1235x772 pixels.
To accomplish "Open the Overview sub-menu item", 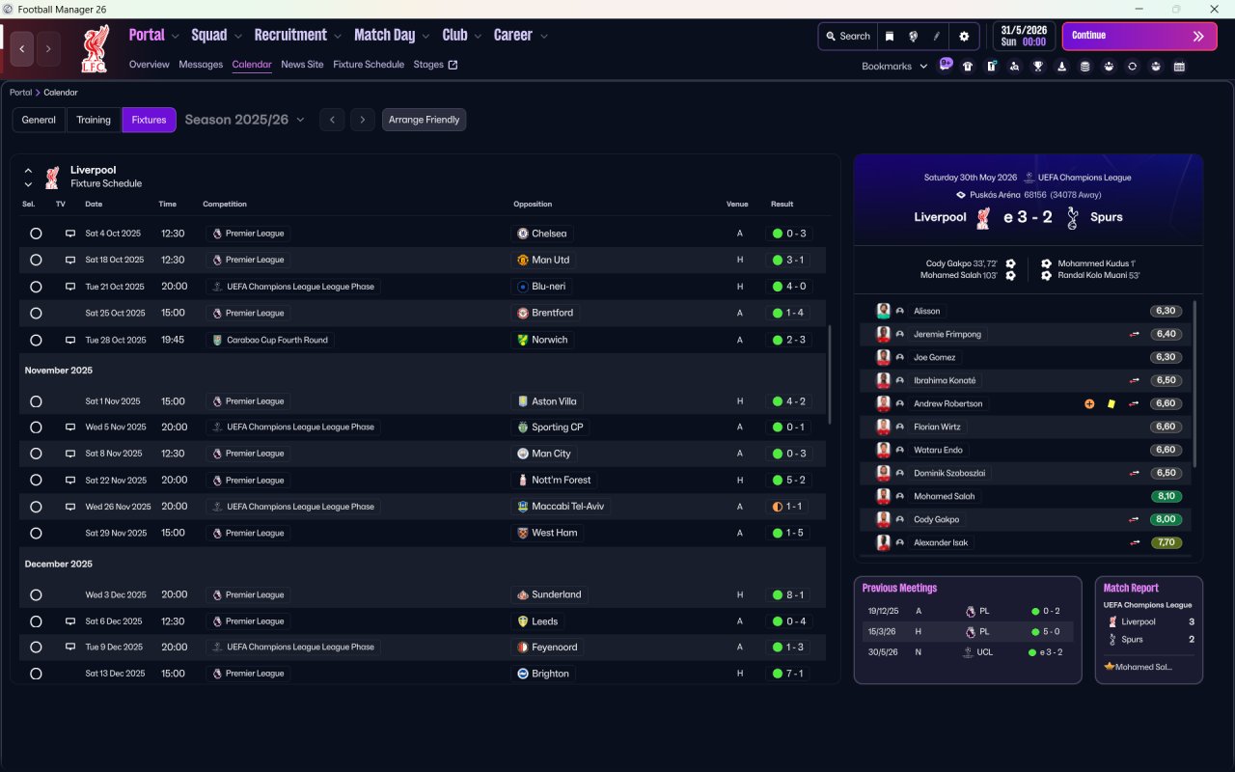I will click(x=150, y=65).
